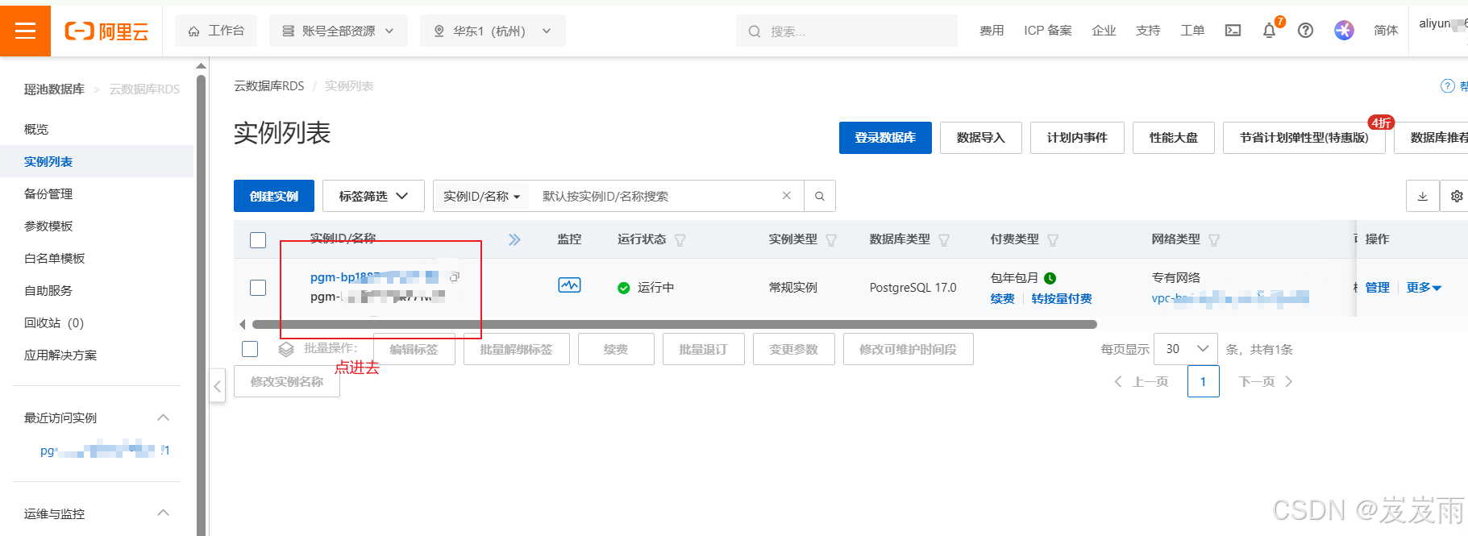Screen dimensions: 1468x536
Task: Open the ICP 备案 top menu
Action: (x=1048, y=31)
